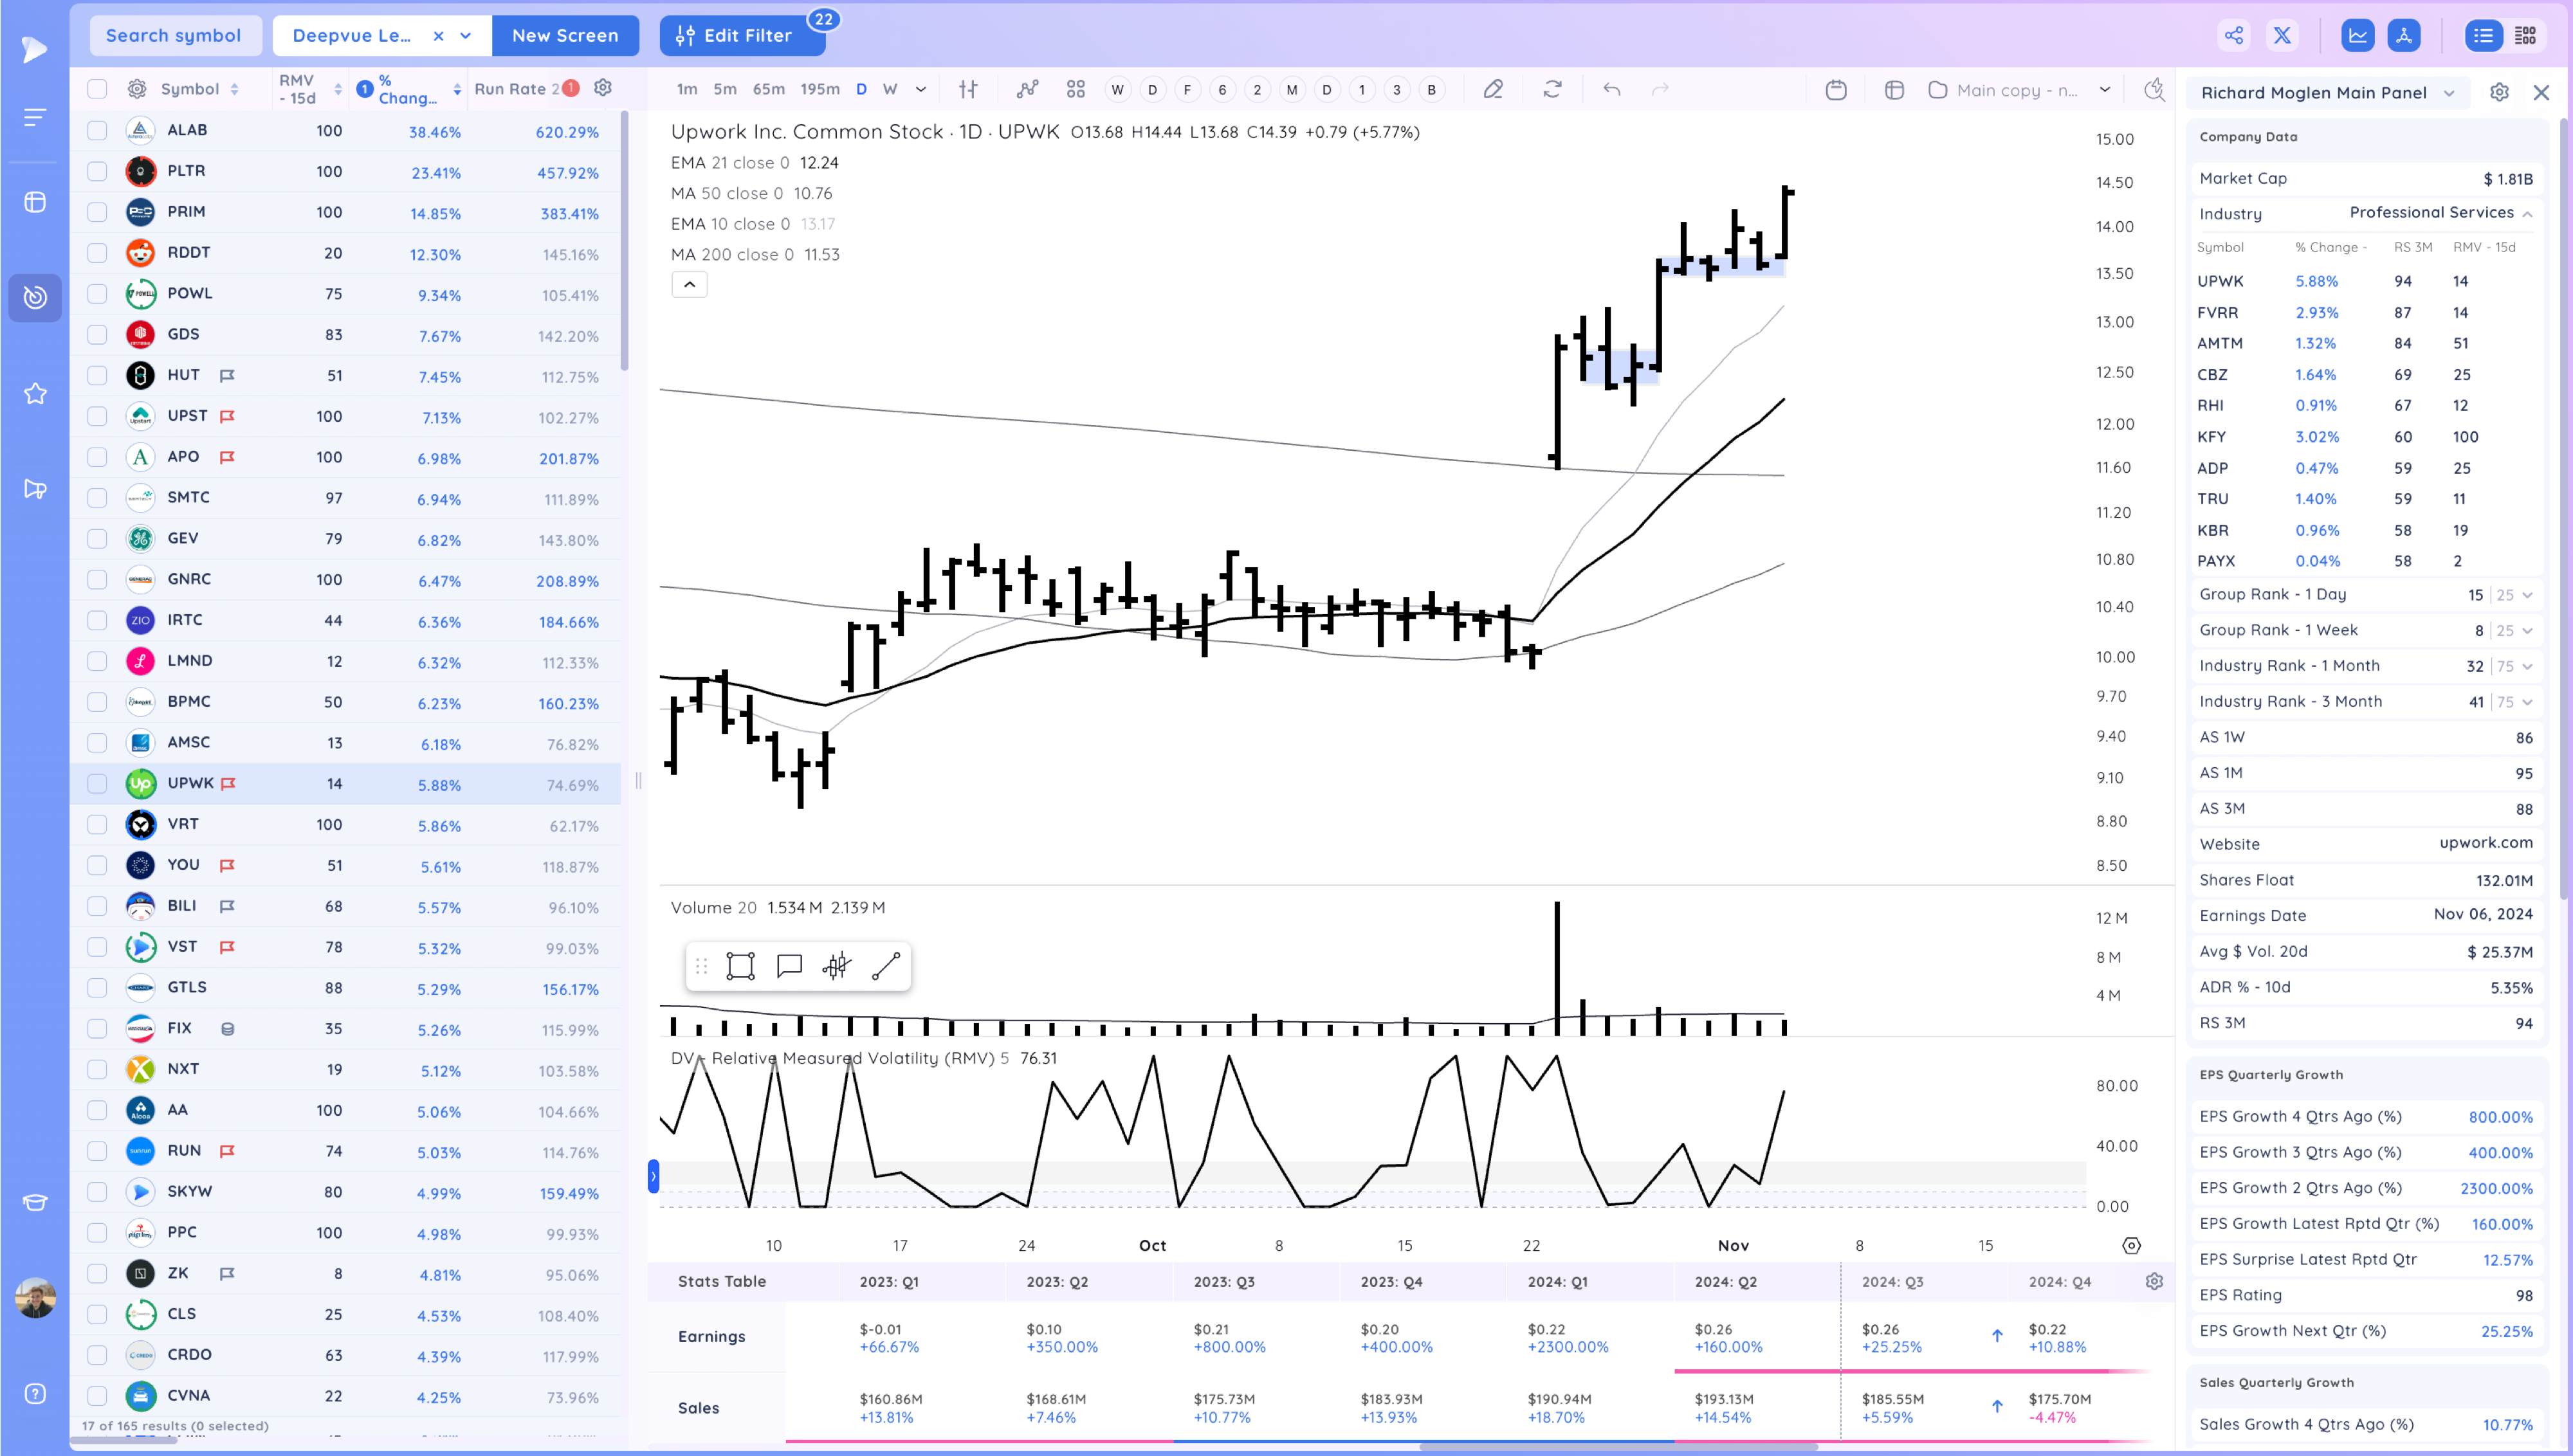2573x1456 pixels.
Task: Click the pencil drawing tool icon
Action: tap(1492, 89)
